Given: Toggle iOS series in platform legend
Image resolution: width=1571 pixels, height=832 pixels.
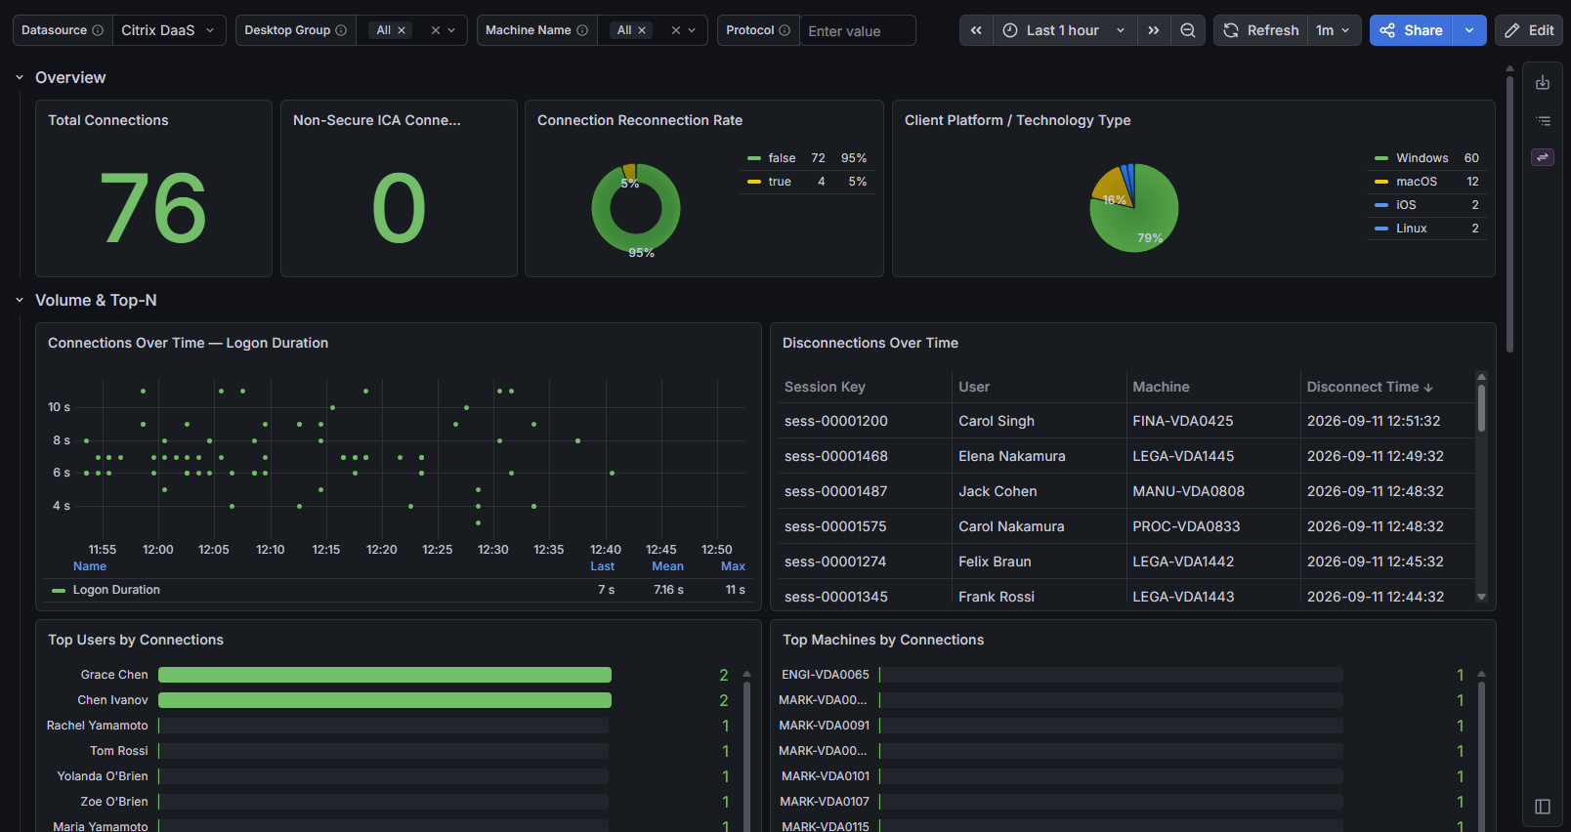Looking at the screenshot, I should pyautogui.click(x=1406, y=205).
